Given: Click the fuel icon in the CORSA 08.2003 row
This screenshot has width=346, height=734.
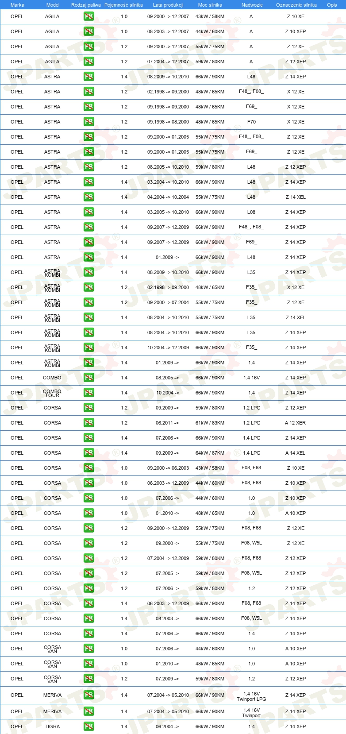Looking at the screenshot, I should (x=88, y=618).
